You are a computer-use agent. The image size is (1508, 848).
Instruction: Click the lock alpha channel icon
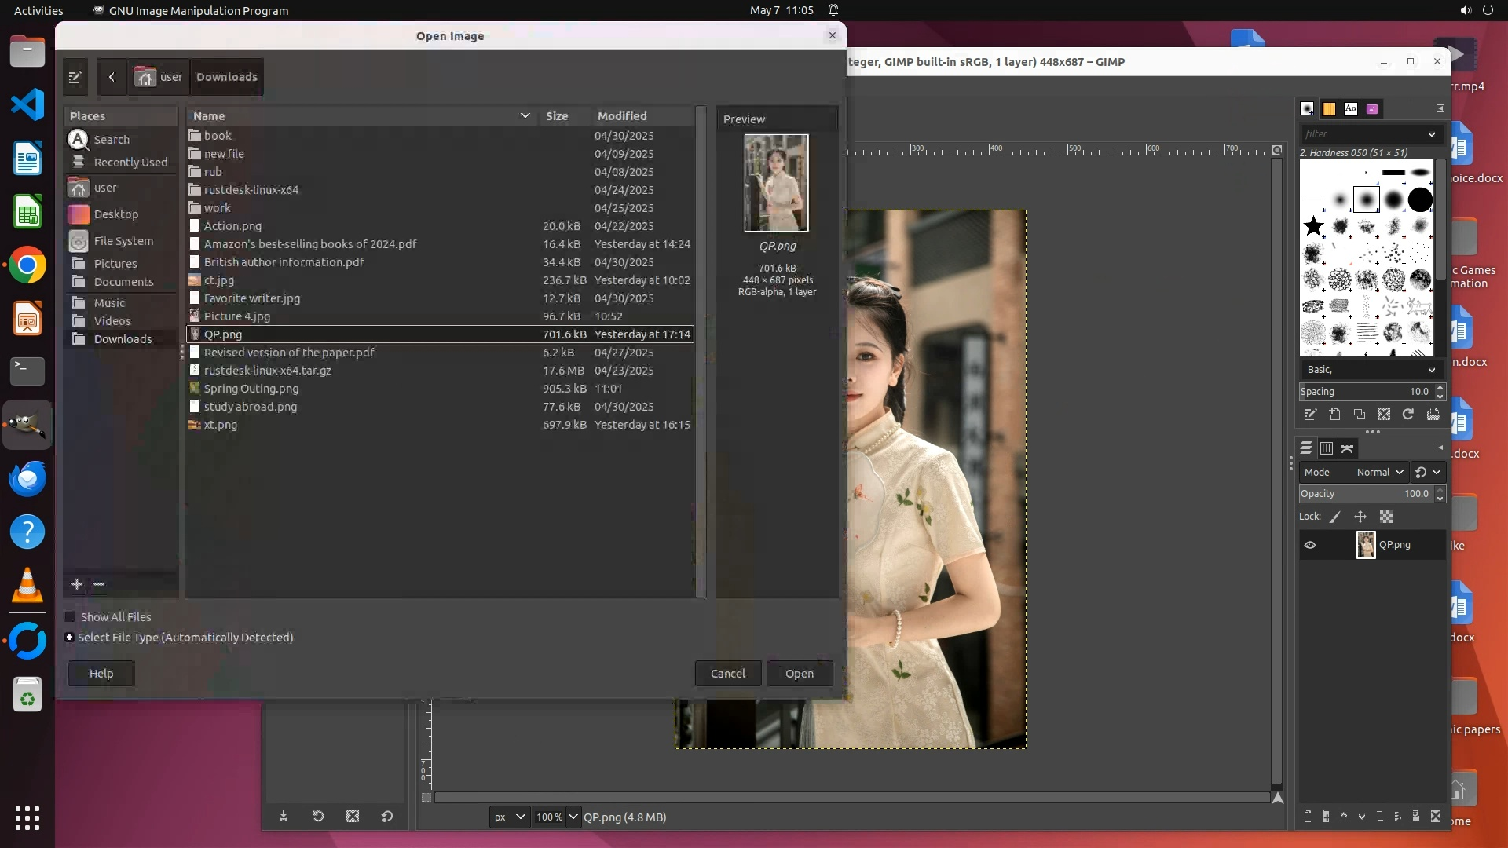[1386, 517]
